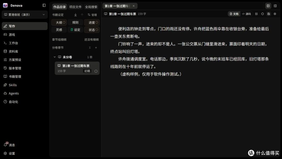Click the 第1章 一张过期车票 title in editor header
The height and width of the screenshot is (159, 282).
click(x=122, y=14)
